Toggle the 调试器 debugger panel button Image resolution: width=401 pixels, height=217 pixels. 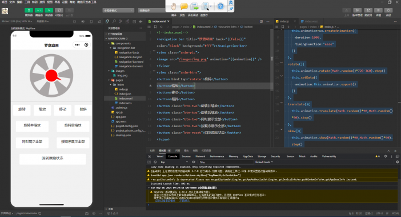point(49,10)
